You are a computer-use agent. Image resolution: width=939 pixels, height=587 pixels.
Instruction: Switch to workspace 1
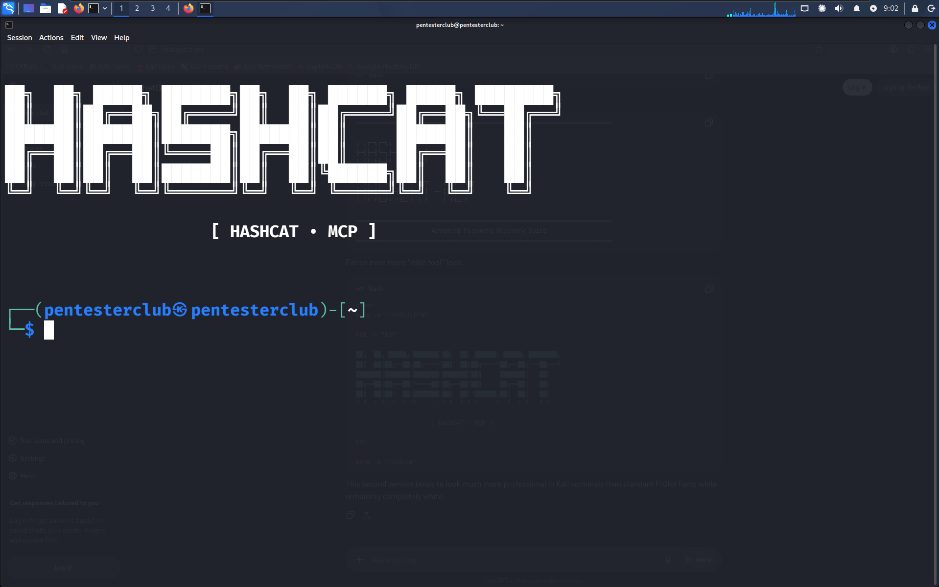click(121, 8)
